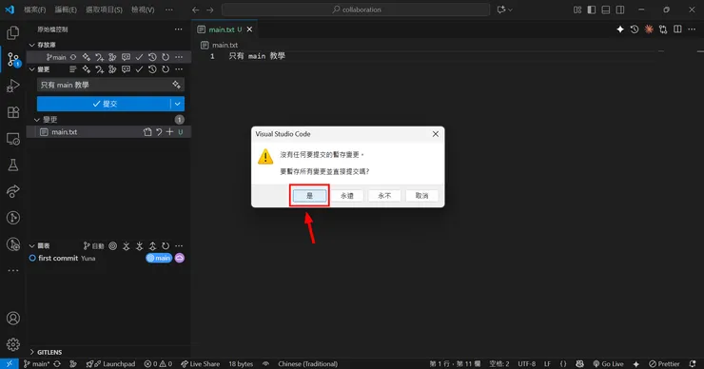Click the refresh icon in the 圖表 graph toolbar
Viewport: 704px width, 369px height.
166,245
